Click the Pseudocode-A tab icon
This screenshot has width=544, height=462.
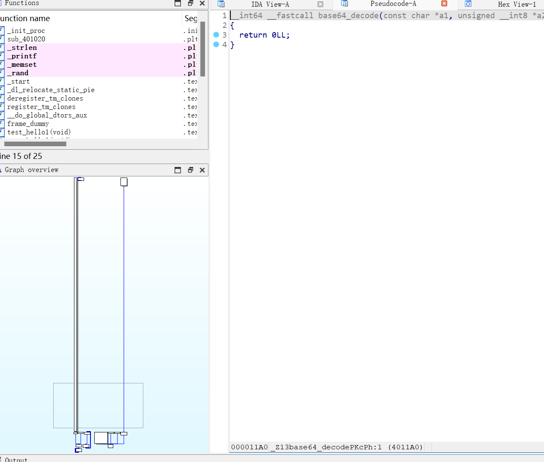point(344,4)
